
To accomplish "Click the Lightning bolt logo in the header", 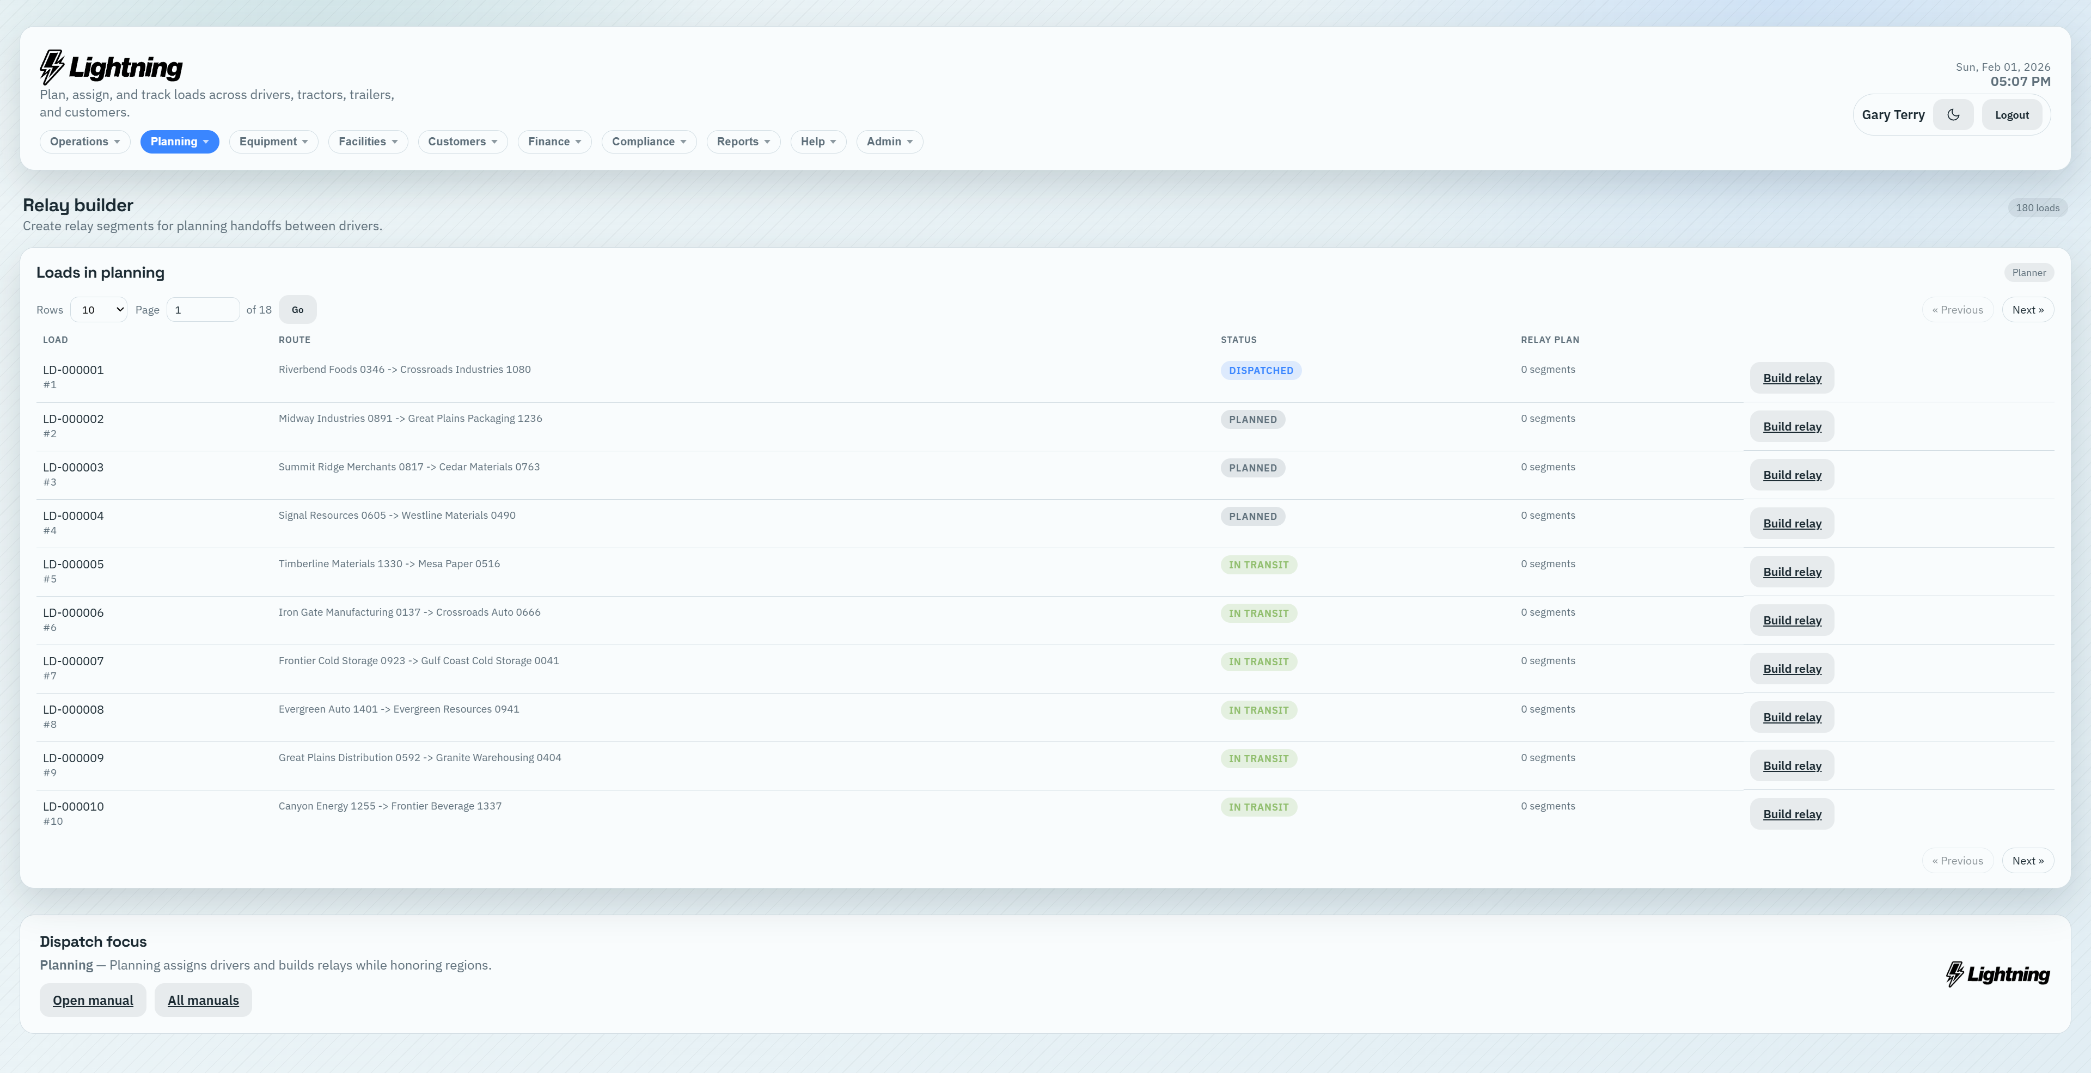I will (x=51, y=65).
